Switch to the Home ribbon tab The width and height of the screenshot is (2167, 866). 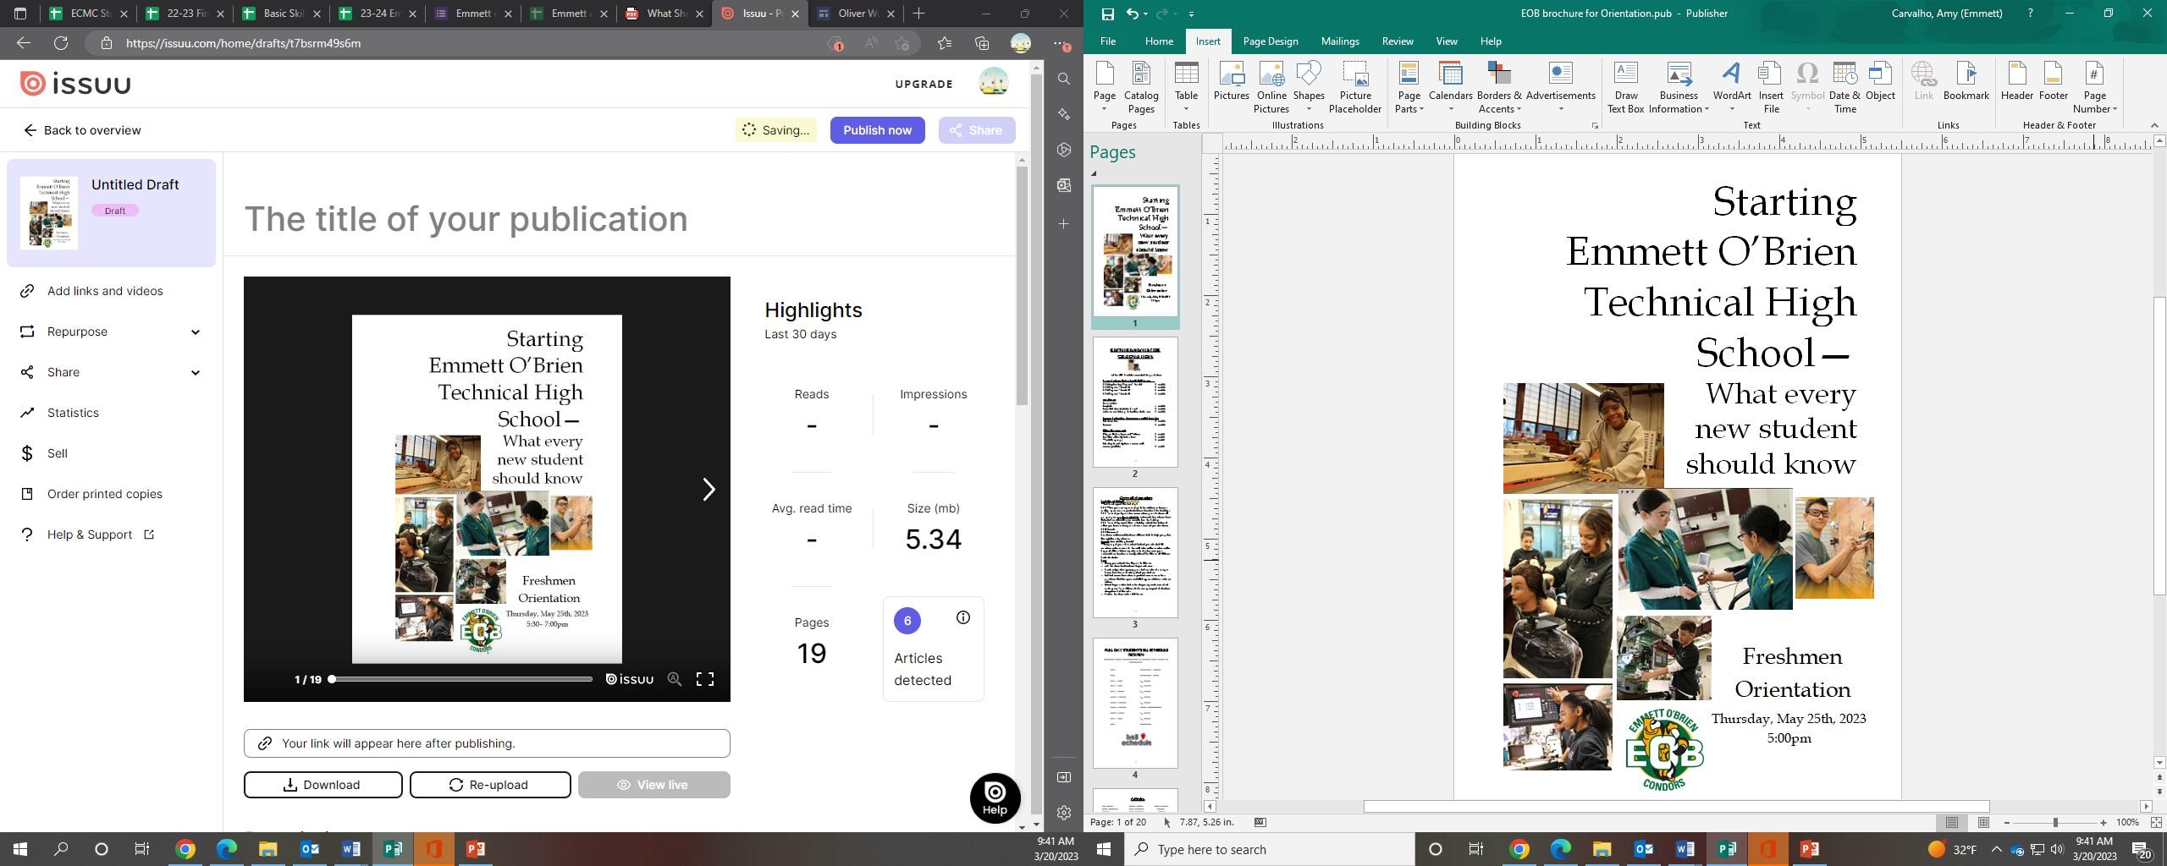pyautogui.click(x=1158, y=41)
